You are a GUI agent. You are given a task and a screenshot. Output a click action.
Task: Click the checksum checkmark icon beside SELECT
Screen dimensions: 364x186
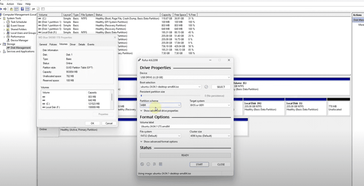point(206,87)
